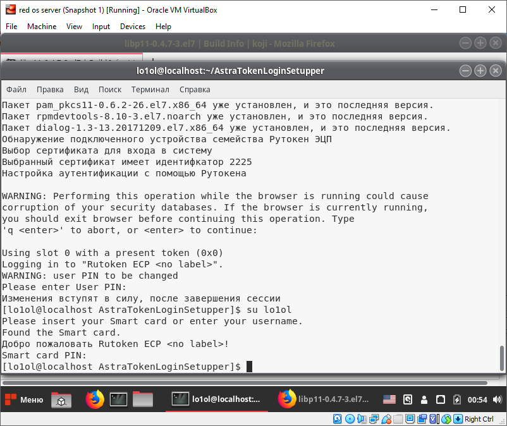Open VirtualBox Input menu
This screenshot has width=507, height=426.
(101, 27)
